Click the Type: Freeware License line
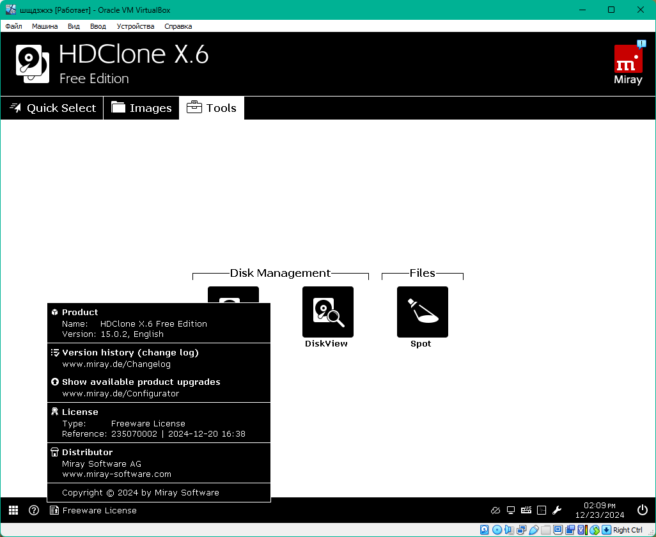 coord(123,424)
